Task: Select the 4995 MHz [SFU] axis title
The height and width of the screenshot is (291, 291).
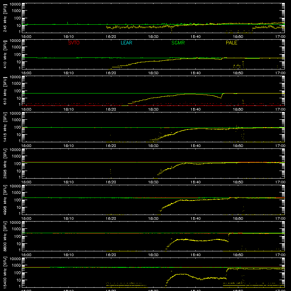Action: point(5,200)
